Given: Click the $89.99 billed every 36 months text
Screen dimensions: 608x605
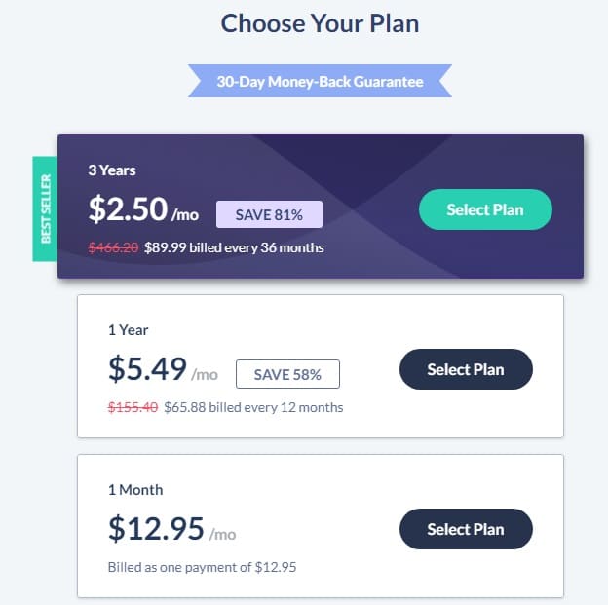Looking at the screenshot, I should 234,247.
